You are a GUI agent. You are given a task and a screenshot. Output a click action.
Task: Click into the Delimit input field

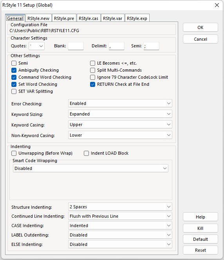(117, 46)
